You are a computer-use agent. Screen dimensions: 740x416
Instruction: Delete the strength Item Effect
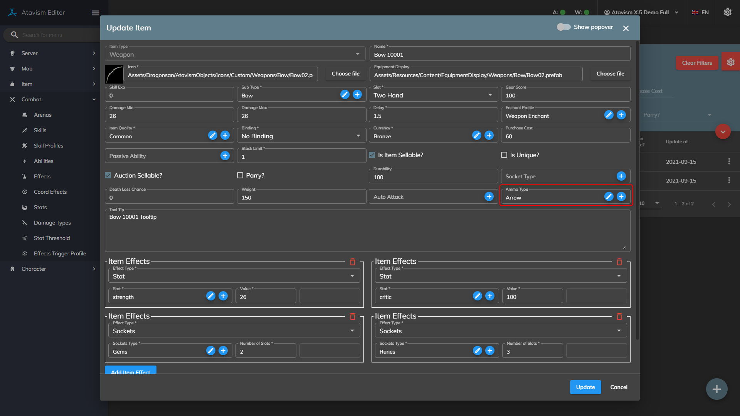(x=352, y=262)
